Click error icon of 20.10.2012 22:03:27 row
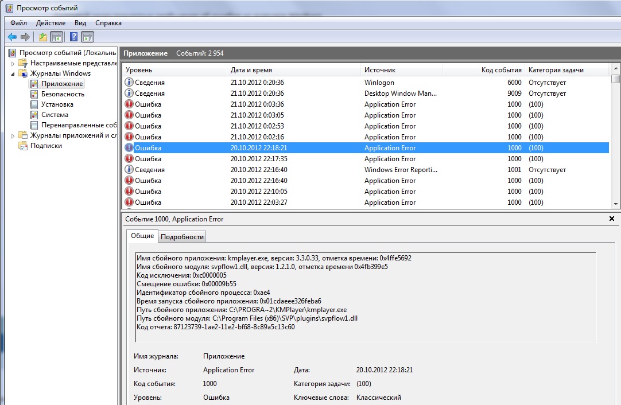Viewport: 621px width, 405px height. [x=129, y=202]
